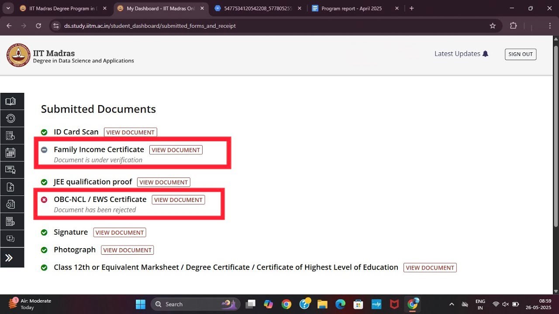Click the green check next to JEE qualification proof
Image resolution: width=559 pixels, height=314 pixels.
[44, 182]
